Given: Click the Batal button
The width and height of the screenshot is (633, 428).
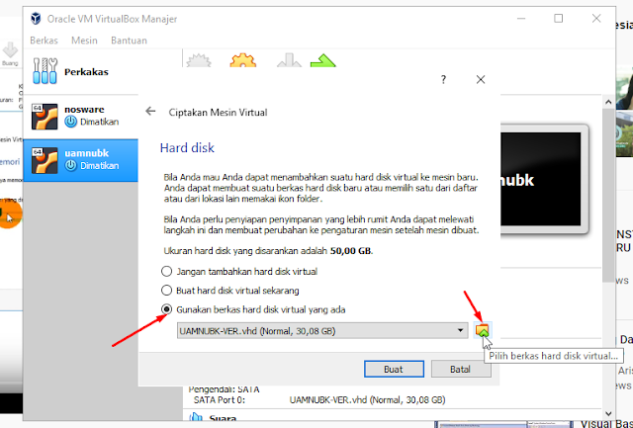Looking at the screenshot, I should click(x=461, y=369).
